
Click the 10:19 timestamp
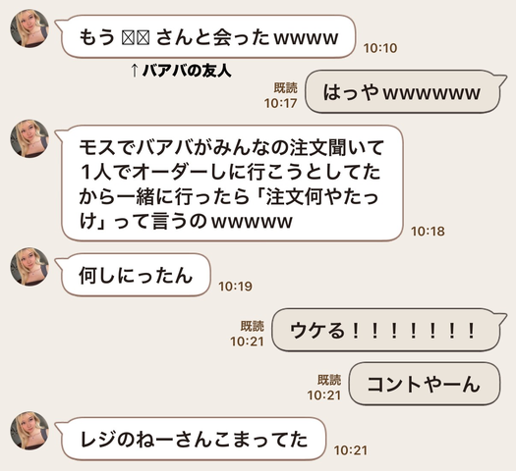point(235,287)
